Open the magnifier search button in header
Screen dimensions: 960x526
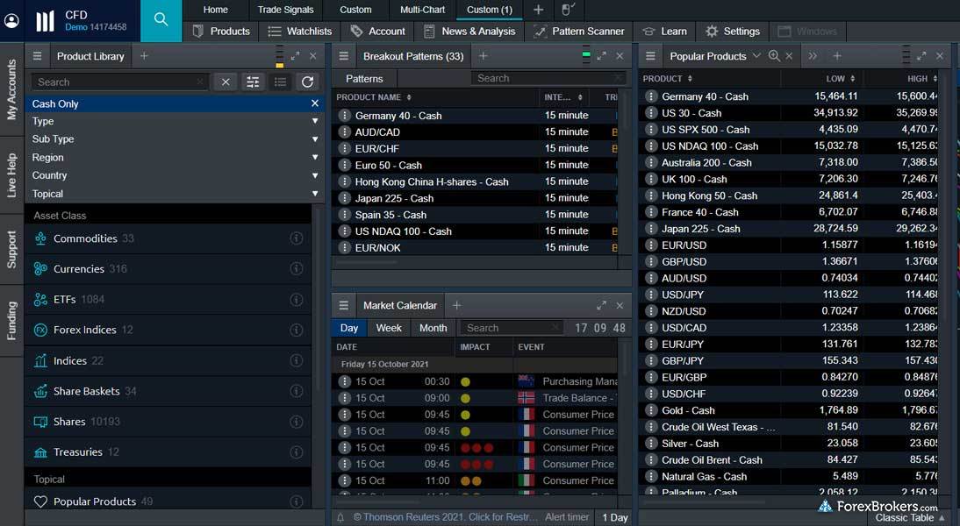(161, 20)
